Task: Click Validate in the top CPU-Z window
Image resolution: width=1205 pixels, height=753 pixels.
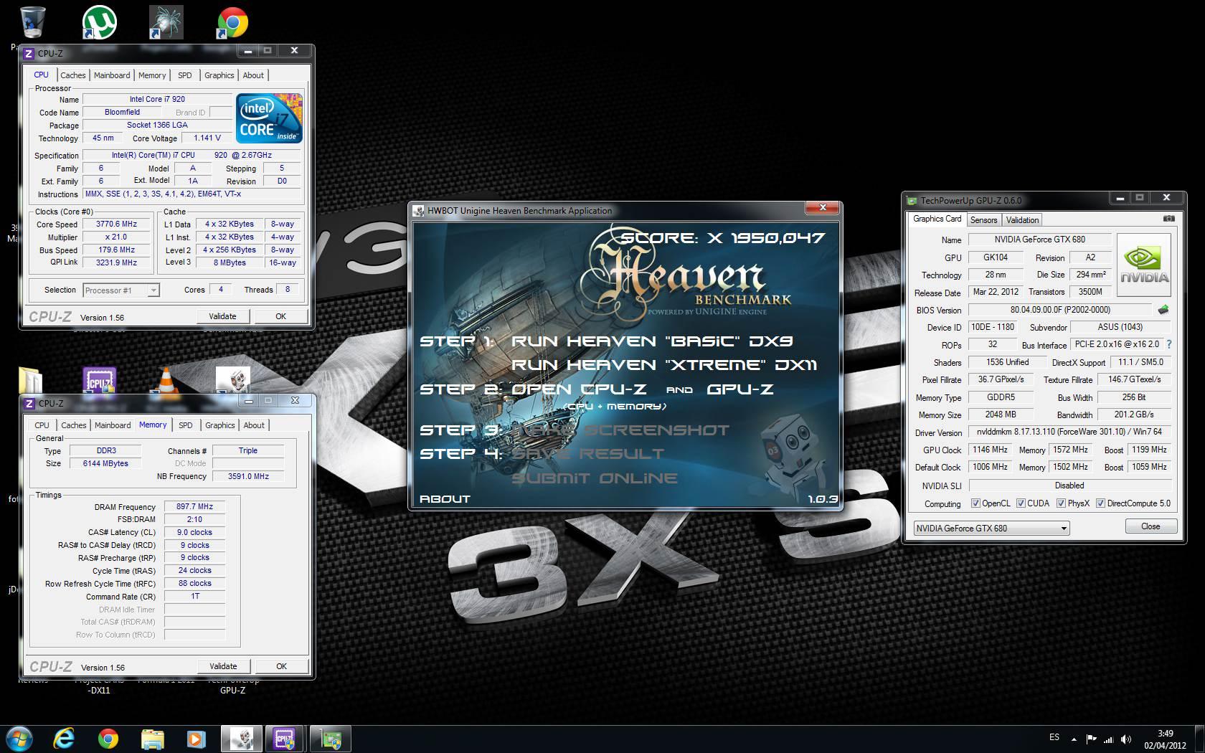Action: point(222,316)
